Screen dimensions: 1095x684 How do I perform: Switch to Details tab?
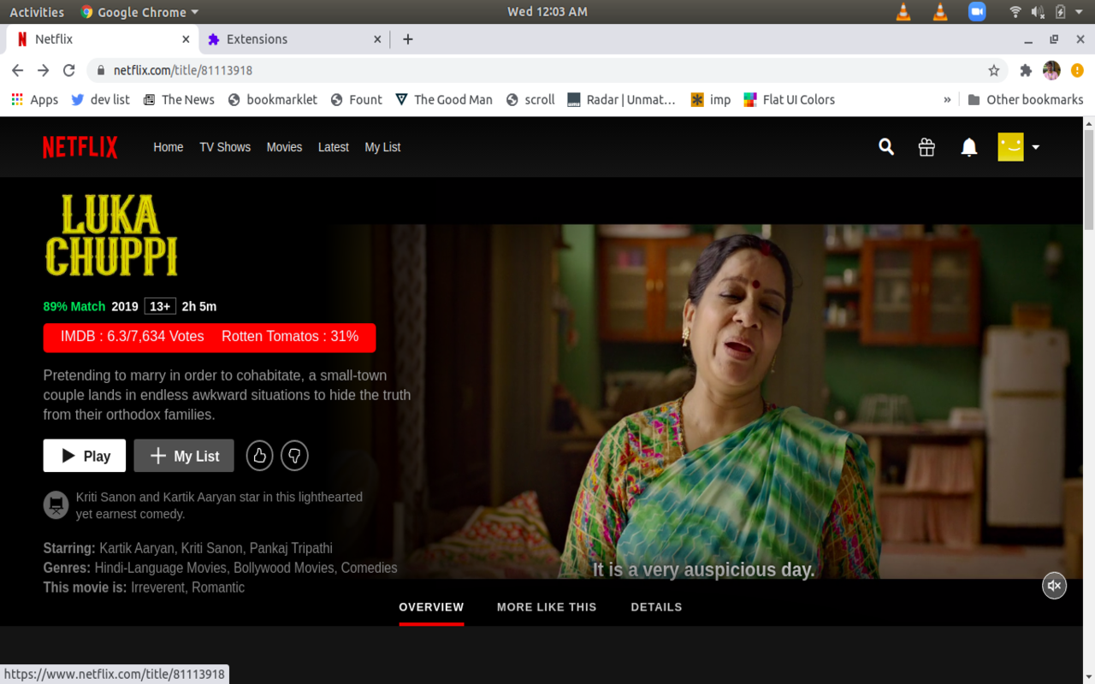point(656,607)
